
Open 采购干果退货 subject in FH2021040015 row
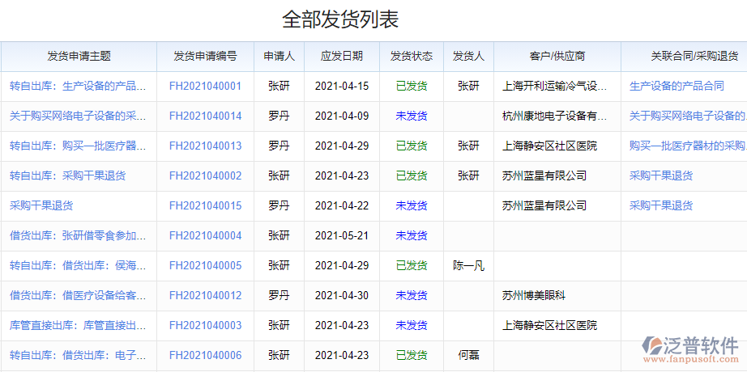pos(41,206)
